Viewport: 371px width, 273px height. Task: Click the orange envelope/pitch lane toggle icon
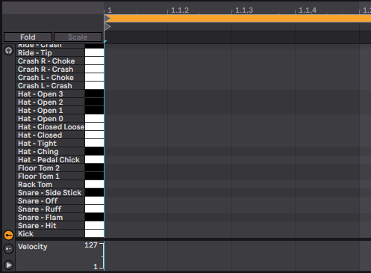point(9,235)
